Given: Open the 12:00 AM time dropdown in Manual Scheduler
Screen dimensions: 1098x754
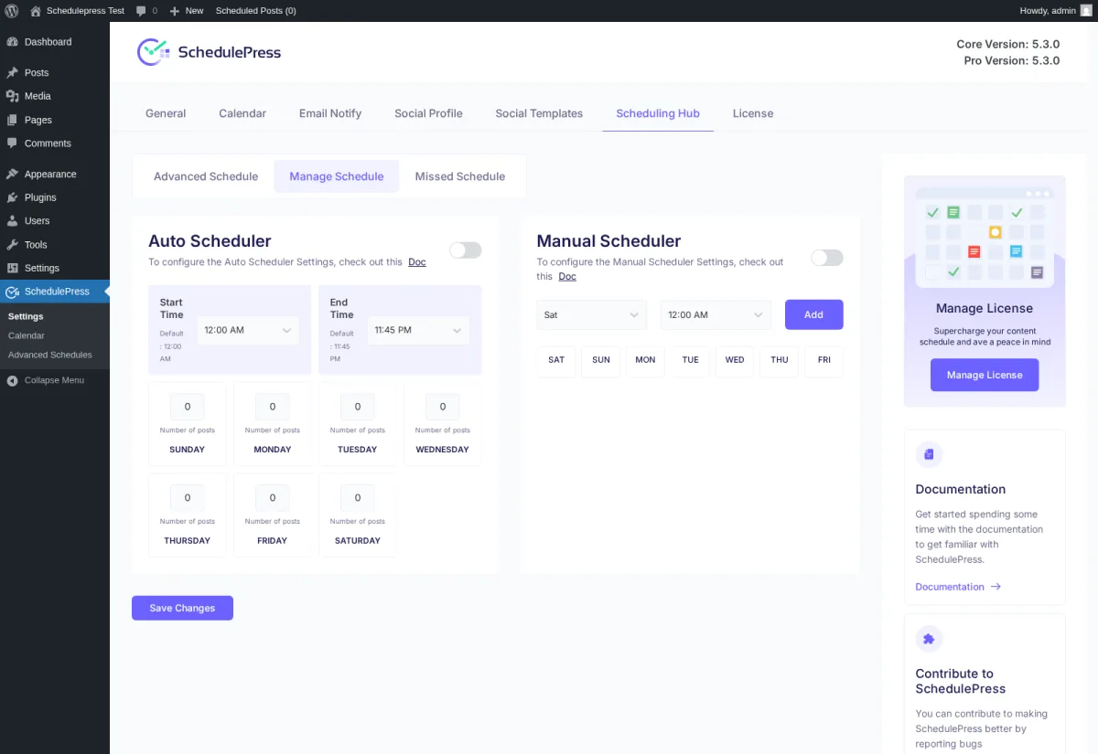Looking at the screenshot, I should tap(716, 314).
